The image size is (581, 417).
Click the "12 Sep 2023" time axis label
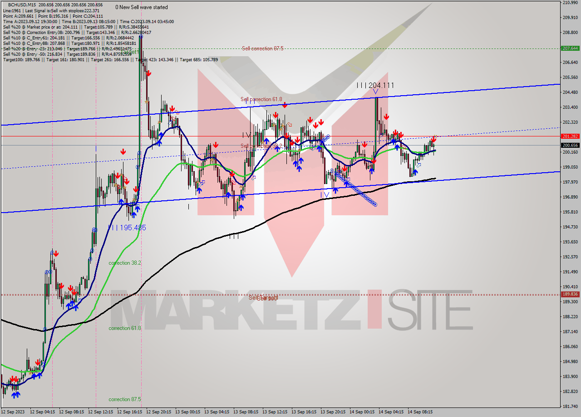point(13,412)
